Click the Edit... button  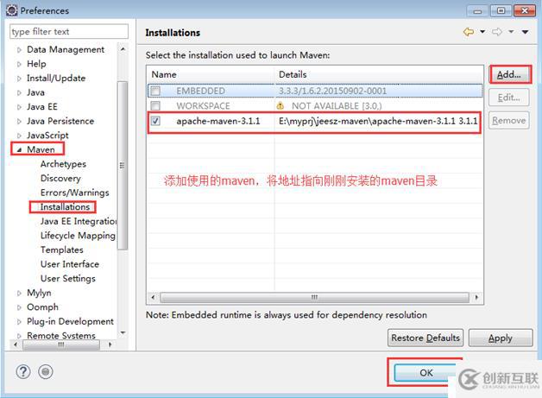[509, 98]
